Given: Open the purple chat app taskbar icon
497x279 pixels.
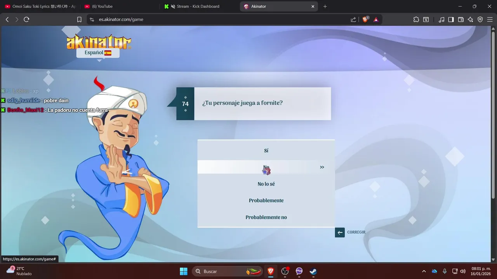Looking at the screenshot, I should 299,271.
